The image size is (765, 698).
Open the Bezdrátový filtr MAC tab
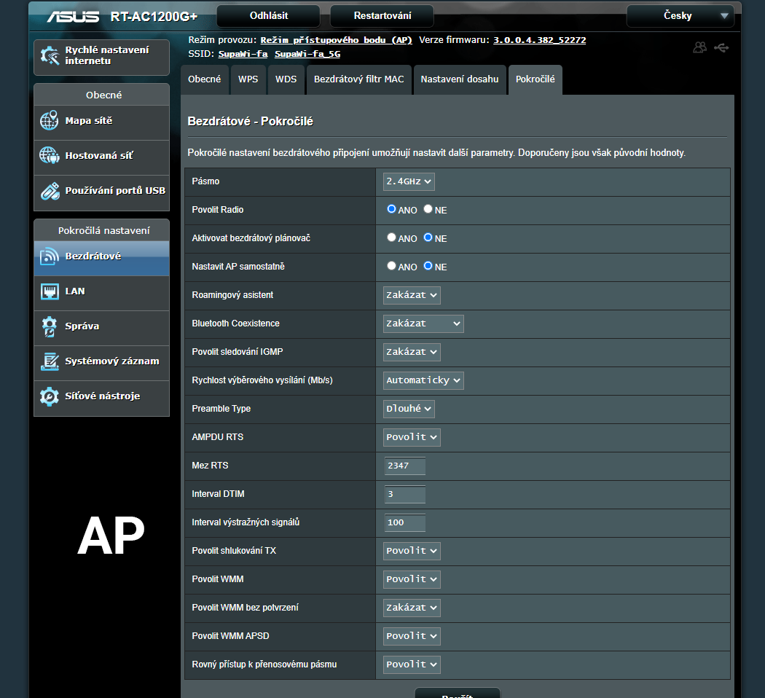pyautogui.click(x=358, y=79)
